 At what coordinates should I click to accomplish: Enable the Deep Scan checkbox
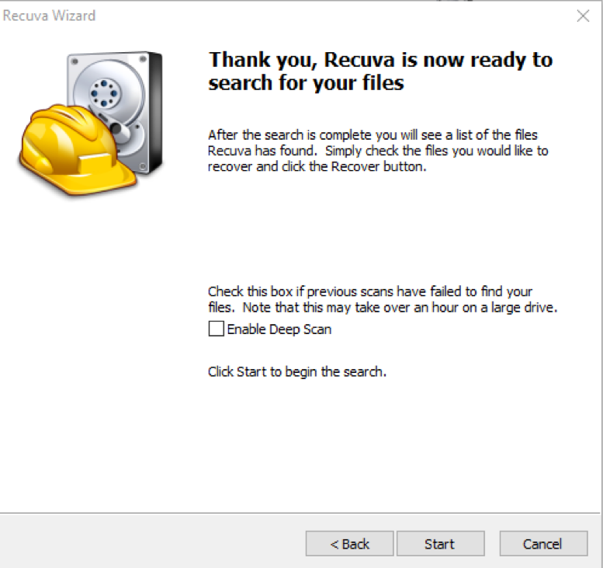tap(216, 329)
